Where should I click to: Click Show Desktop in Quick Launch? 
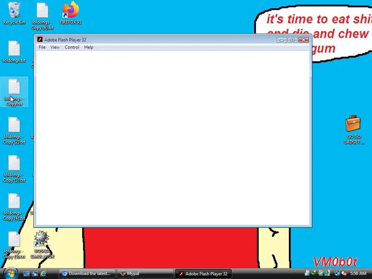pos(26,274)
